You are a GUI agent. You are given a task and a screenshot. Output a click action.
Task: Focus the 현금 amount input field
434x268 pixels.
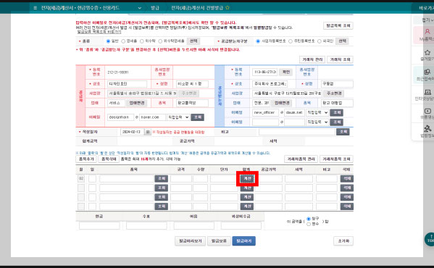pyautogui.click(x=99, y=226)
